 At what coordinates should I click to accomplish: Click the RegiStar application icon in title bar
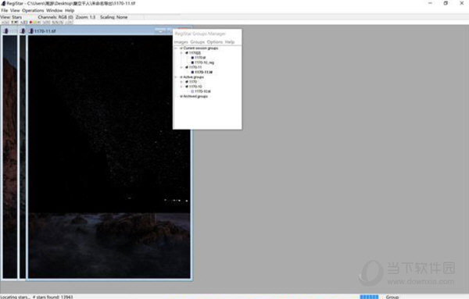pos(3,3)
